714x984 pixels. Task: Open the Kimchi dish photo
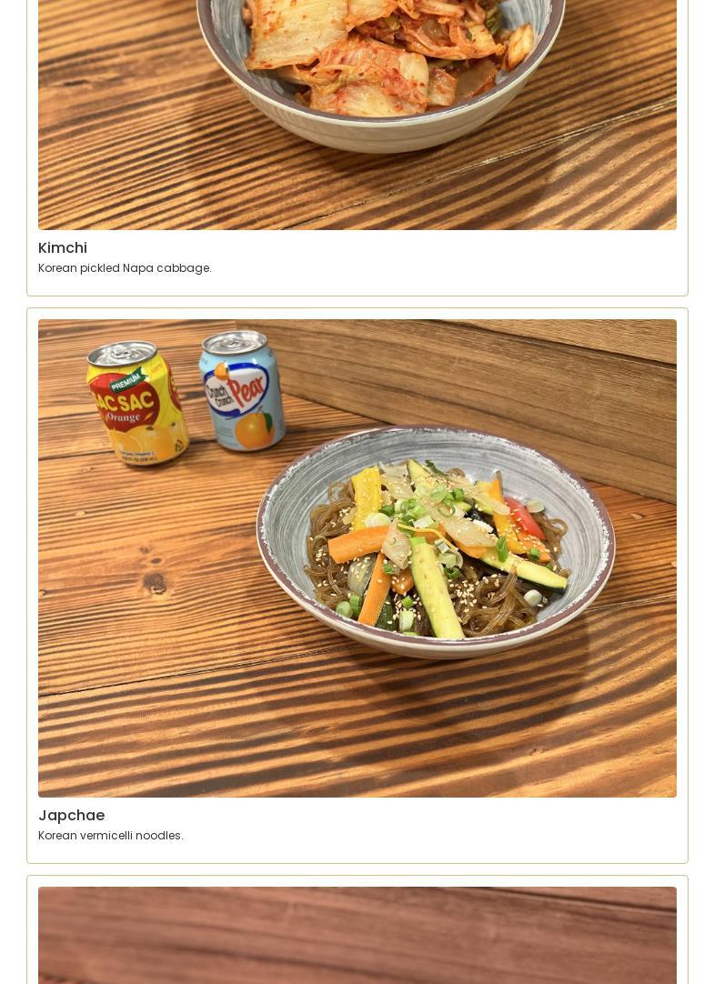pyautogui.click(x=357, y=115)
